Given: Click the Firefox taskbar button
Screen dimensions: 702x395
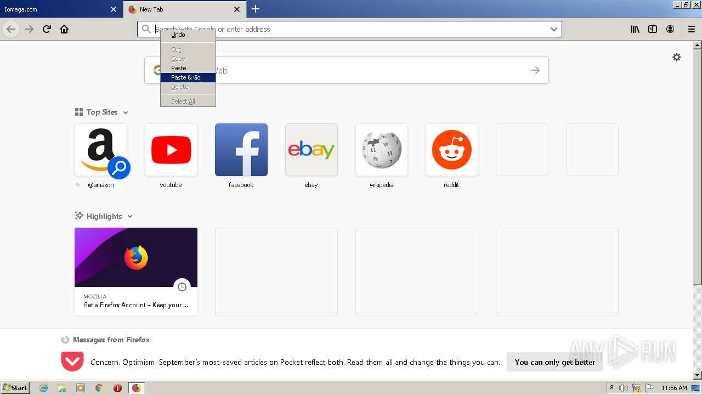Looking at the screenshot, I should 136,388.
